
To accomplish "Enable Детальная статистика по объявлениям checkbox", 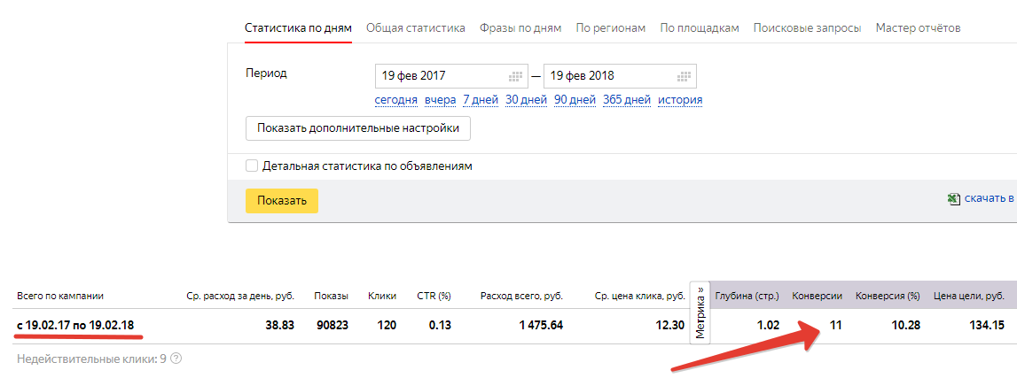I will (x=252, y=166).
